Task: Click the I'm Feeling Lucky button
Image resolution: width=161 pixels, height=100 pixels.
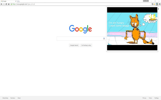Action: pyautogui.click(x=86, y=45)
